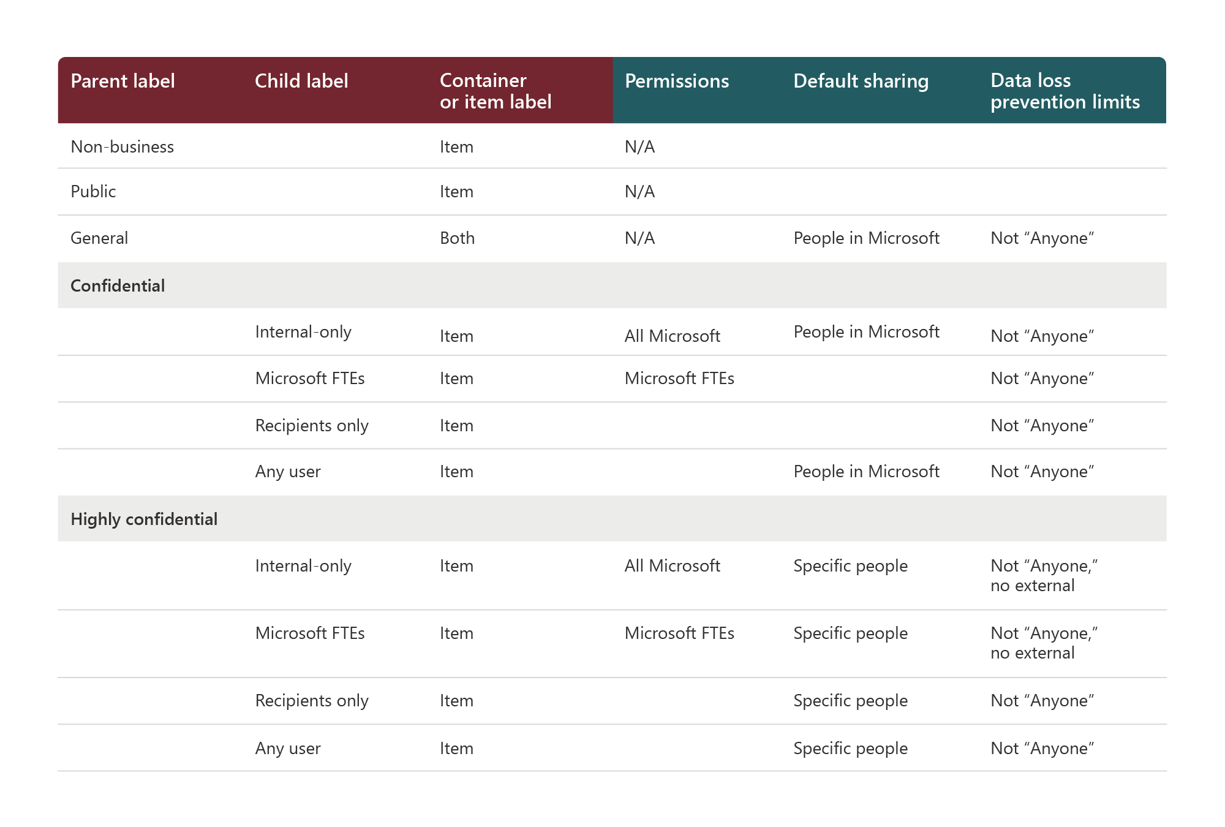Click 'Not "Anyone," no external' in Highly confidential Internal-only row

pyautogui.click(x=1044, y=576)
